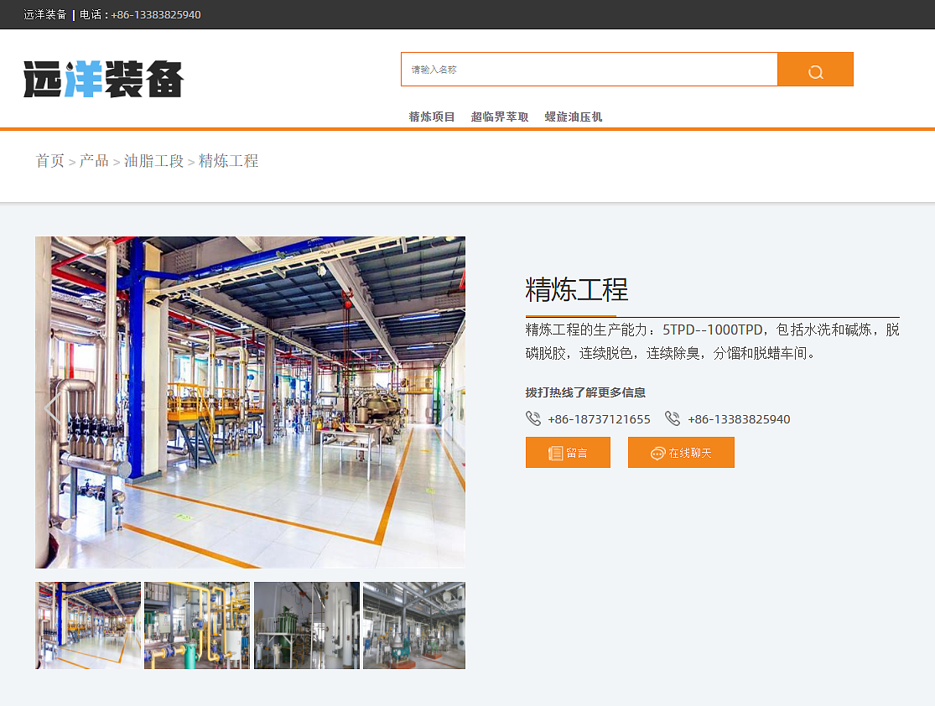Click the main refinery workshop photo
Viewport: 935px width, 706px height.
click(250, 402)
